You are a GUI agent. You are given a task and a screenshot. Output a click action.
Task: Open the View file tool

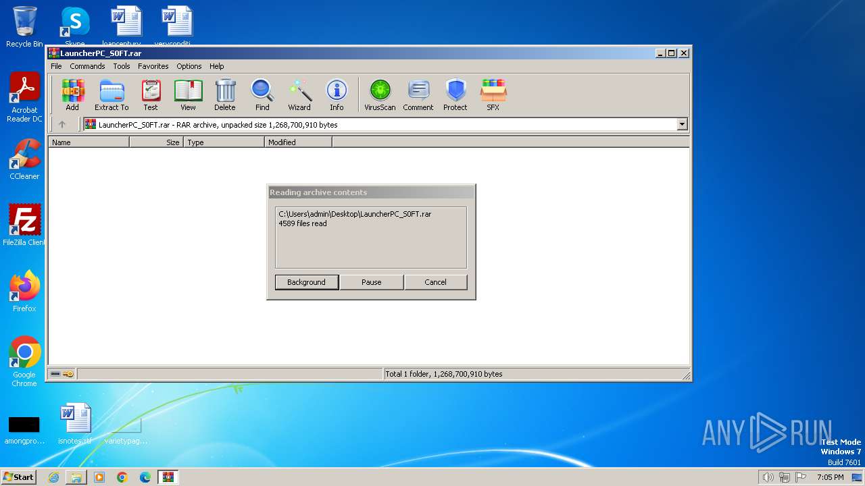(188, 95)
